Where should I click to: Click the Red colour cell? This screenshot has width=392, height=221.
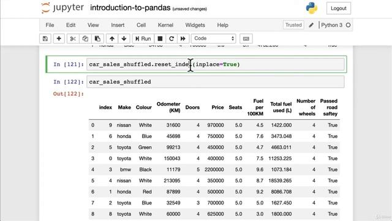pos(147,192)
